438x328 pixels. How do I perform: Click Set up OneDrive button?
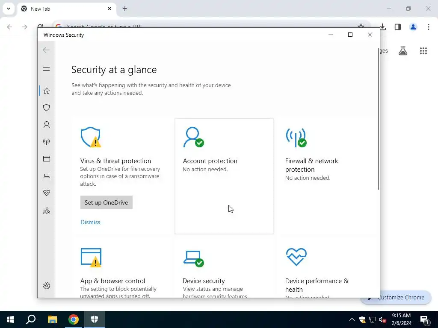(x=107, y=202)
